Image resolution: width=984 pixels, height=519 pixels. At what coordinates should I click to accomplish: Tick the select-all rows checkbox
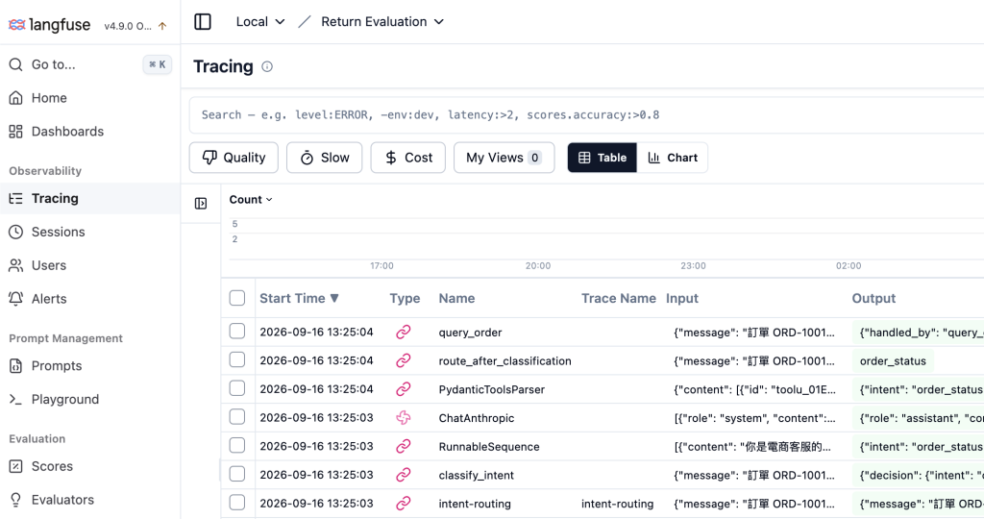pyautogui.click(x=237, y=298)
